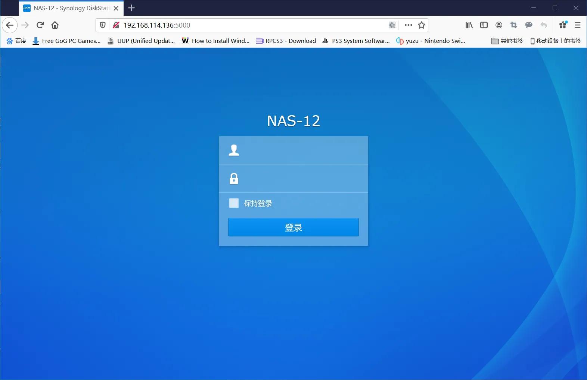The width and height of the screenshot is (587, 380).
Task: Close the NAS-12 Synology tab
Action: 116,8
